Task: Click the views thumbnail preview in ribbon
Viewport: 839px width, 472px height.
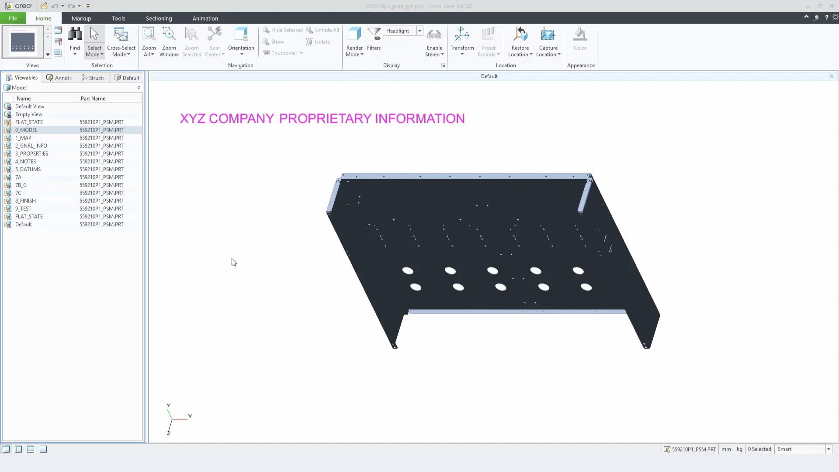Action: [23, 42]
